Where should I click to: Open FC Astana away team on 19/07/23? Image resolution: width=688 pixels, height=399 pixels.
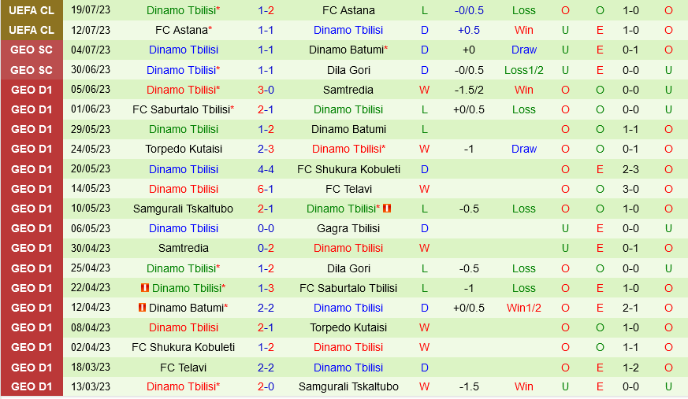[x=348, y=10]
